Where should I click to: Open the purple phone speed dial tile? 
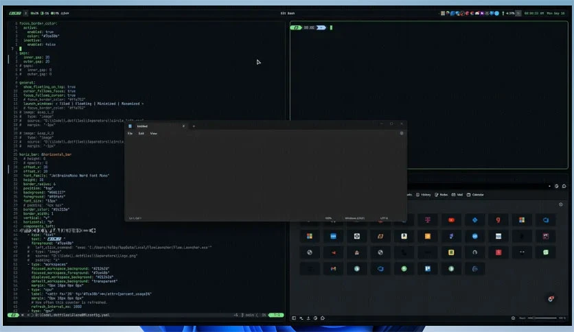click(x=451, y=236)
